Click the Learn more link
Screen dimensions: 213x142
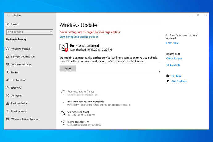click(x=172, y=43)
